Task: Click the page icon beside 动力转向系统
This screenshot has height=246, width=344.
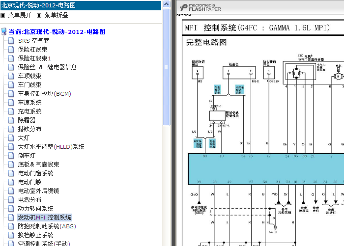Action: (11, 208)
